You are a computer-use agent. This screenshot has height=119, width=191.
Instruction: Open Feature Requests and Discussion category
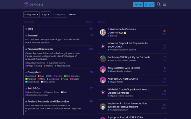point(48,102)
